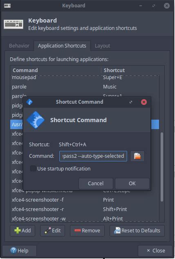Close the Shortcut Command dialog with red X

click(x=144, y=102)
